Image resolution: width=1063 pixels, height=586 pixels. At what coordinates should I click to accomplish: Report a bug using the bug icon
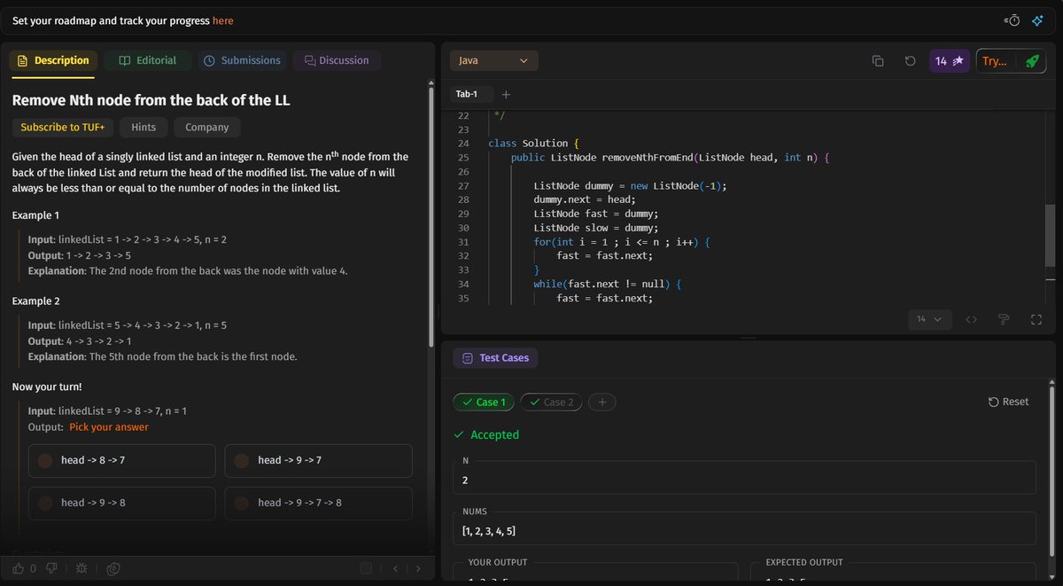point(81,568)
